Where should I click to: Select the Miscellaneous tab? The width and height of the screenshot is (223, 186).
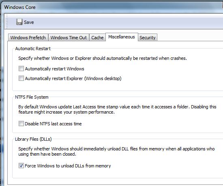[x=122, y=37]
